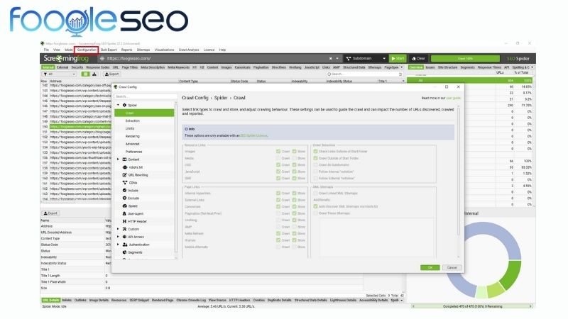Screen dimensions: 568x319
Task: Select Rendering under Spider
Action: tap(133, 136)
